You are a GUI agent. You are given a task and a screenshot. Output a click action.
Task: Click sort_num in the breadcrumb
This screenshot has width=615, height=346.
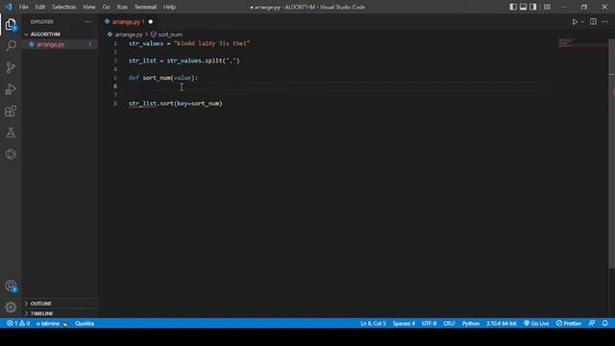(170, 35)
